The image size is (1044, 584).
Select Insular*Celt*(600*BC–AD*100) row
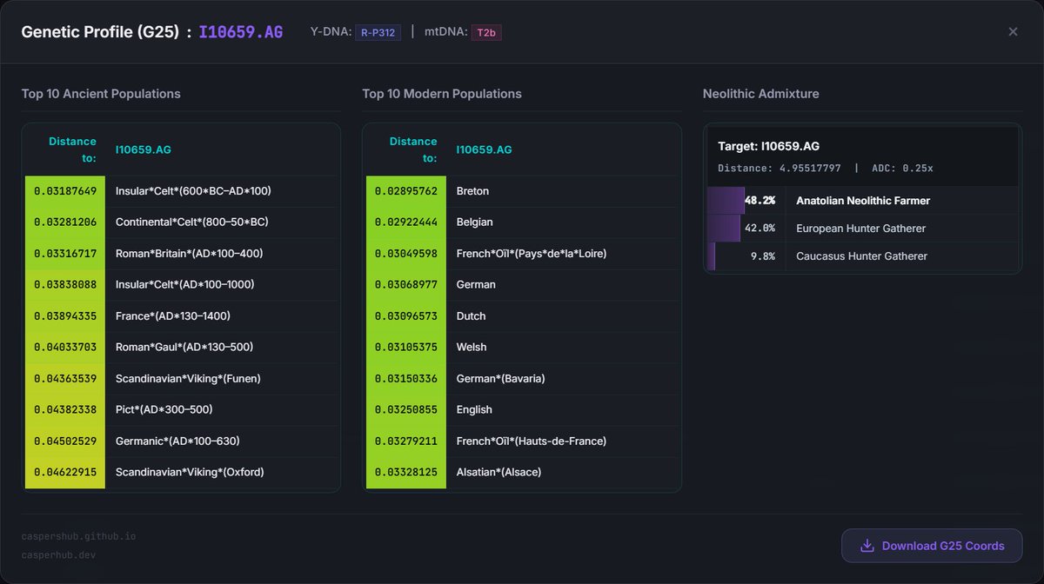[181, 191]
